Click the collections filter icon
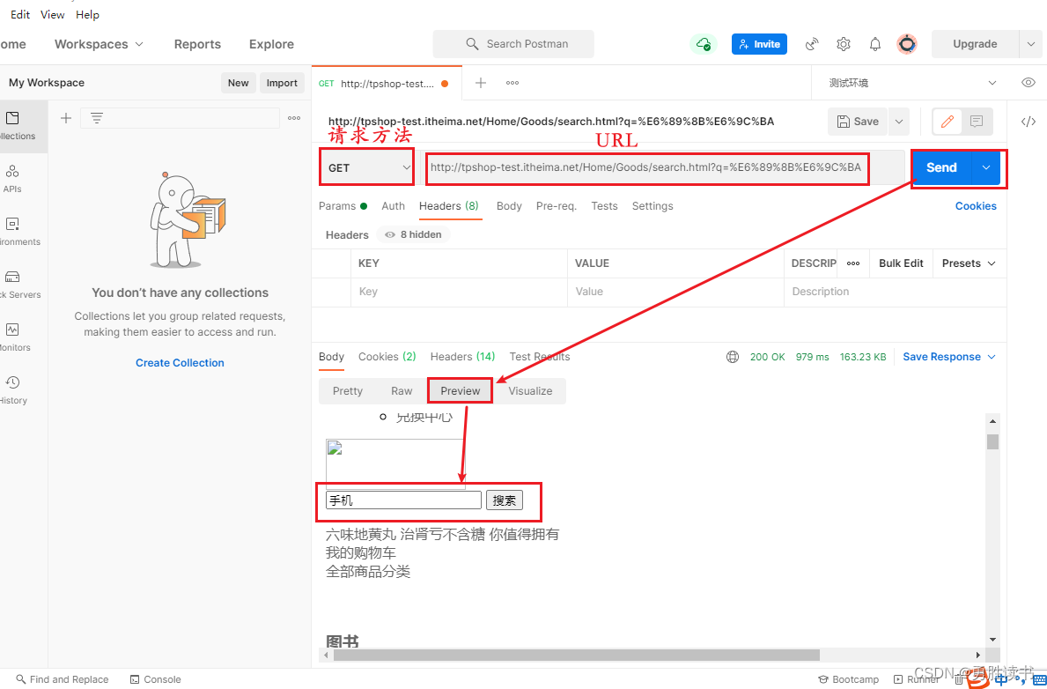Image resolution: width=1047 pixels, height=689 pixels. tap(97, 118)
